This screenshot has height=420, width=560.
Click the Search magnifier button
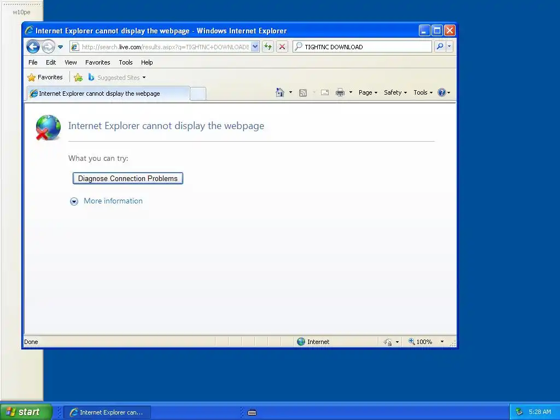pyautogui.click(x=440, y=46)
